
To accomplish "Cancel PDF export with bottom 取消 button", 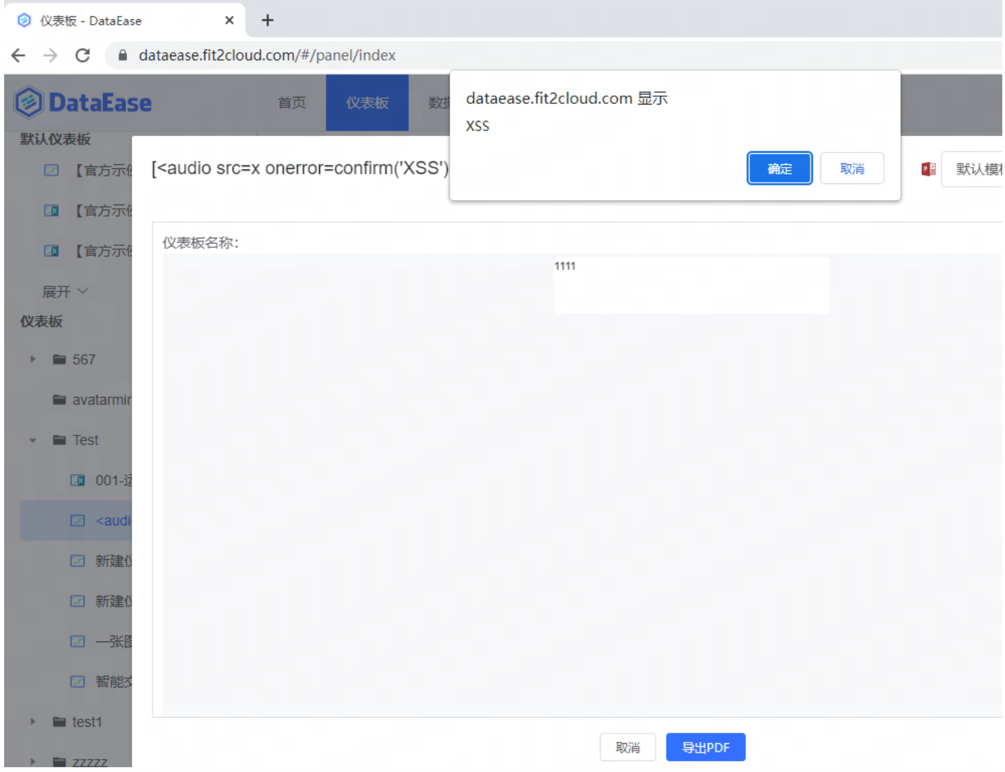I will (x=627, y=747).
